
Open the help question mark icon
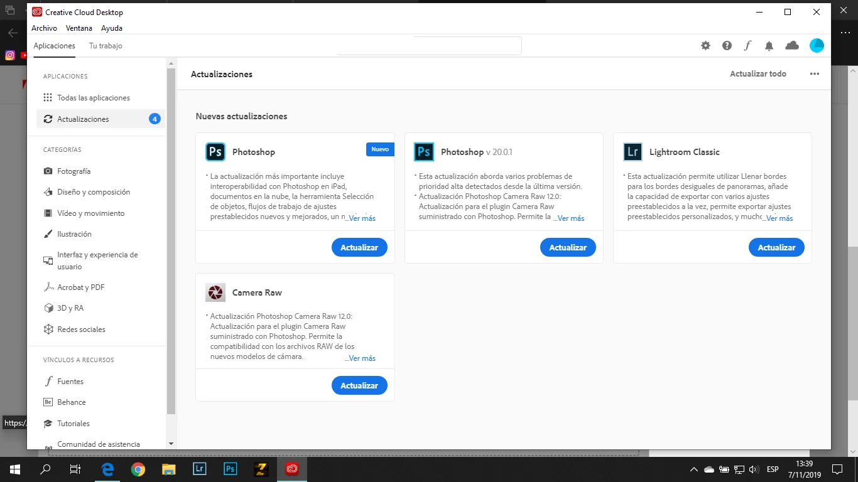coord(727,46)
